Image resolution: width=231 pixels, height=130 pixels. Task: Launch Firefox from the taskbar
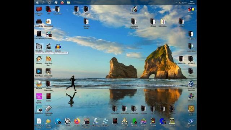pos(62,3)
